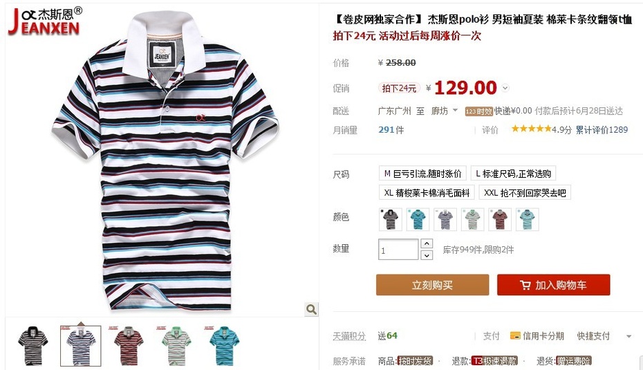Image resolution: width=643 pixels, height=370 pixels.
Task: Open 累计评价1289 reviews link
Action: point(602,129)
